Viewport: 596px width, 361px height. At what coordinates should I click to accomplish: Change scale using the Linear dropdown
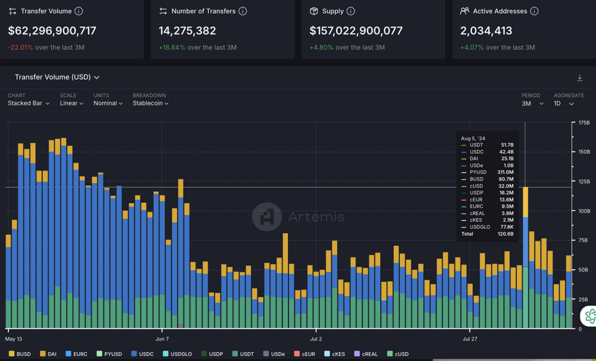click(x=70, y=103)
